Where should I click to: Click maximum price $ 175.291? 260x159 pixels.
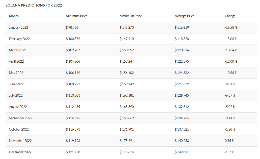[127, 141]
